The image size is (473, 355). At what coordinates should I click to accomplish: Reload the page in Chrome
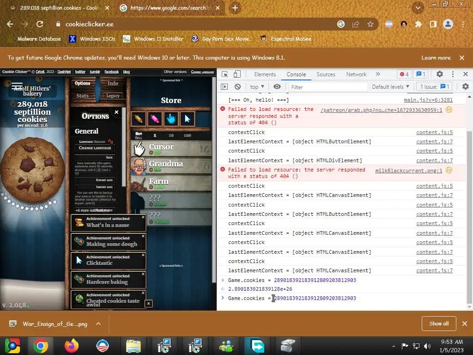(x=40, y=24)
